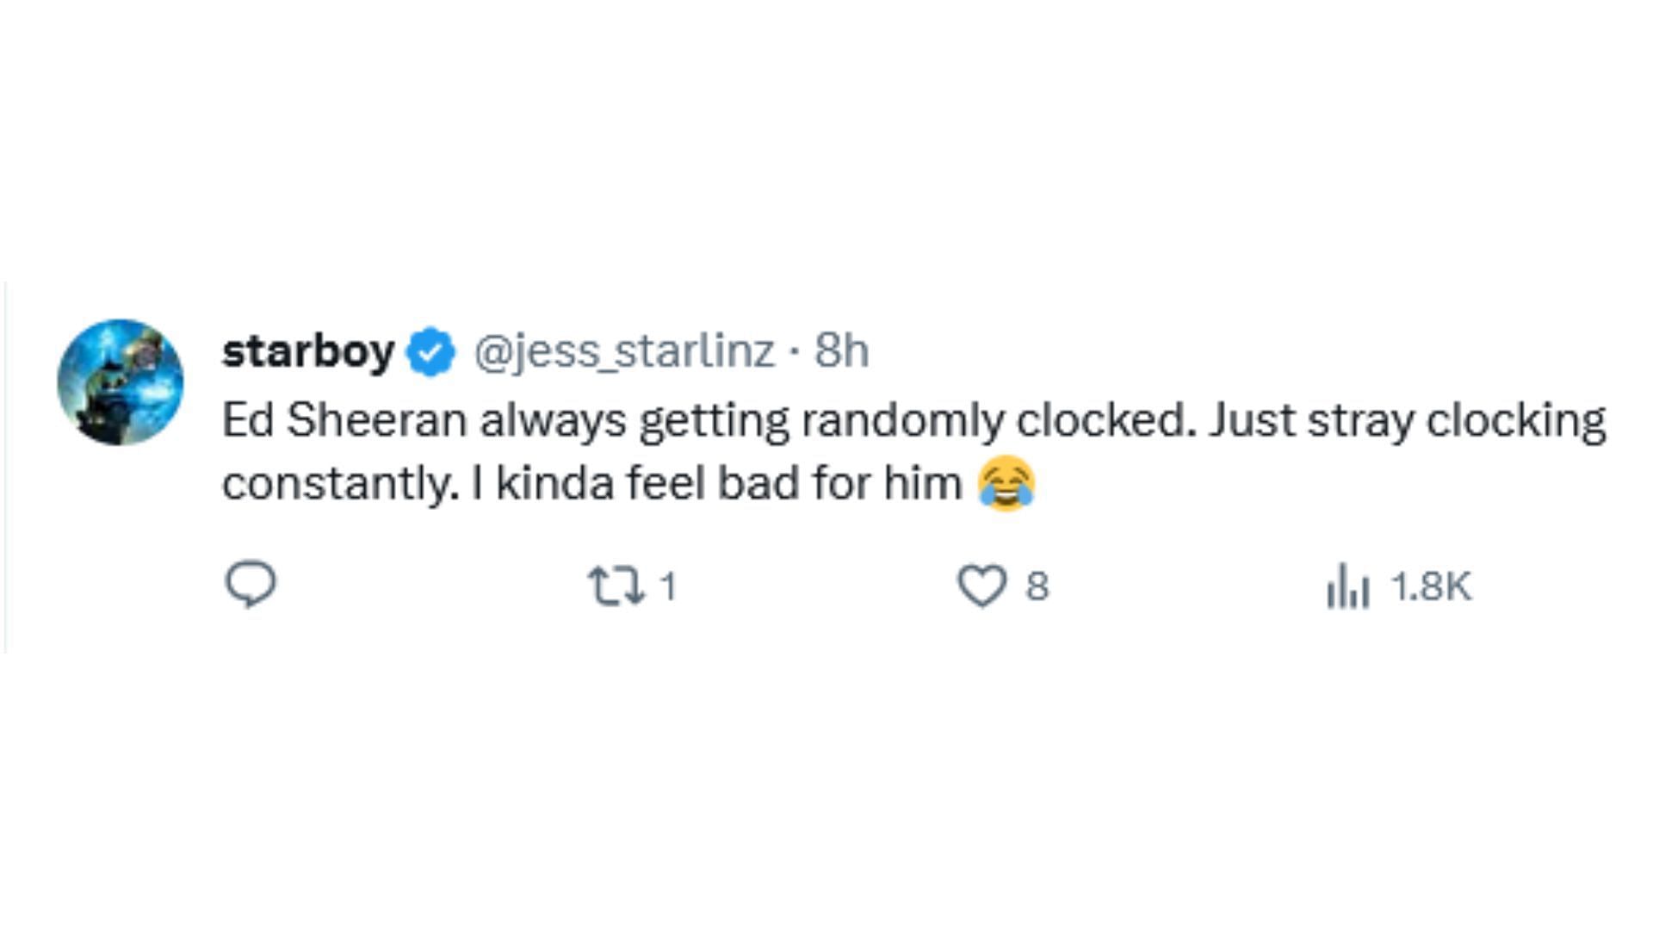The image size is (1653, 930).
Task: Click the like count number 8
Action: click(x=1037, y=587)
